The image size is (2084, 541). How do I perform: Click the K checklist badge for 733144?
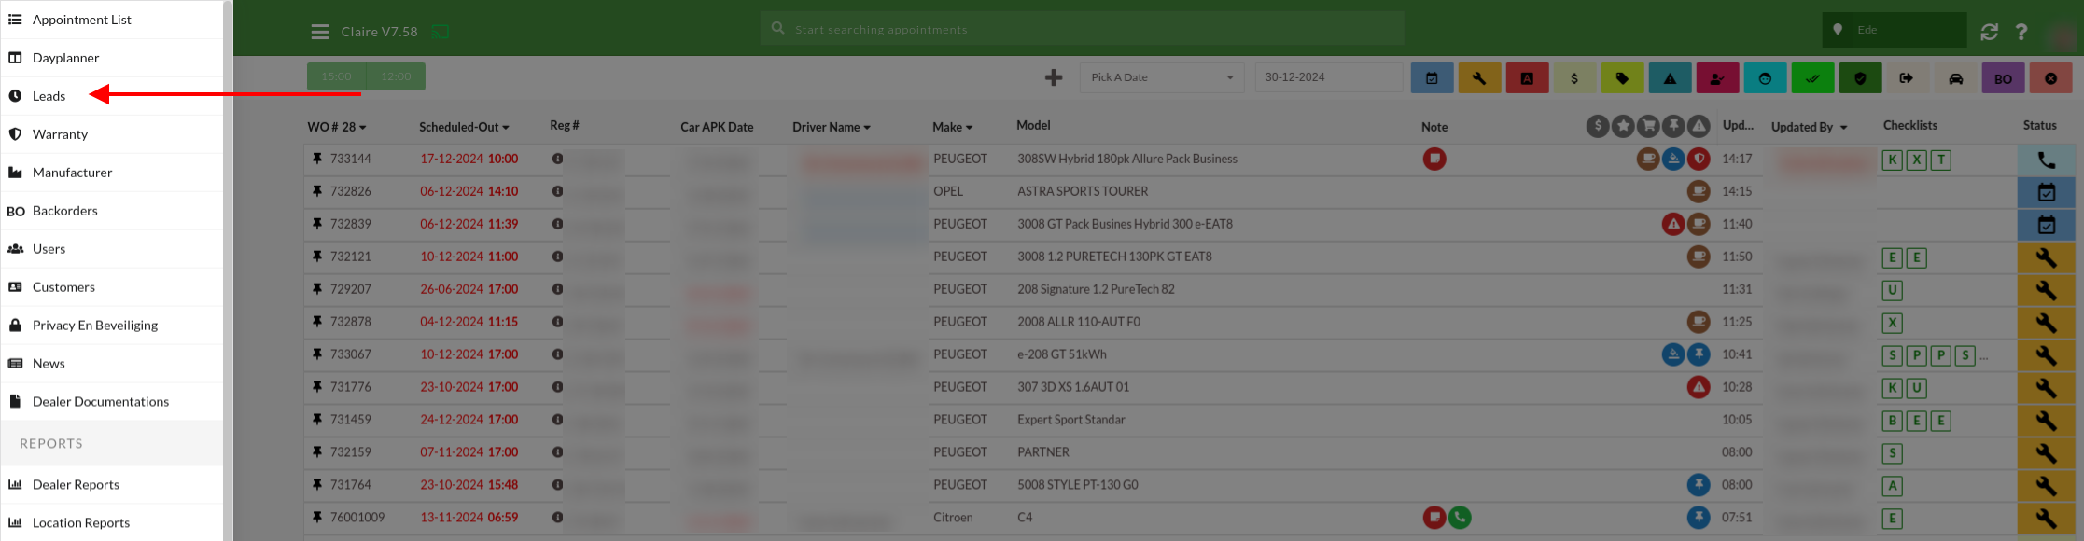1892,160
